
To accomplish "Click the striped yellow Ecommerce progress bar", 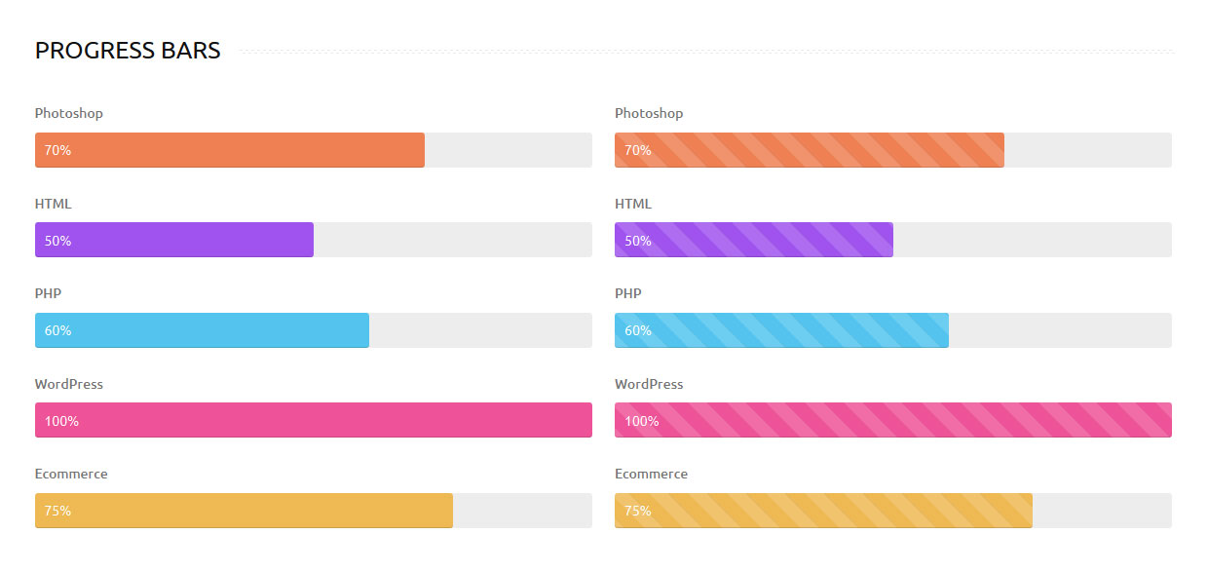I will 823,511.
